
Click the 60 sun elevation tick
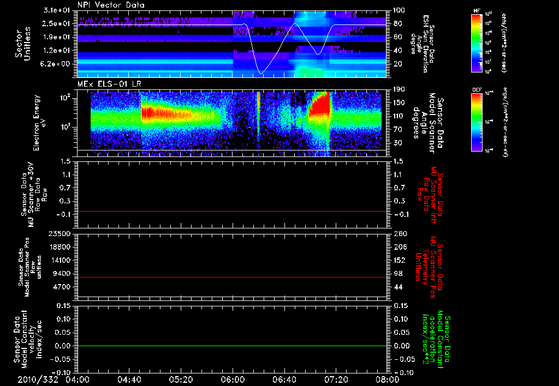[397, 37]
